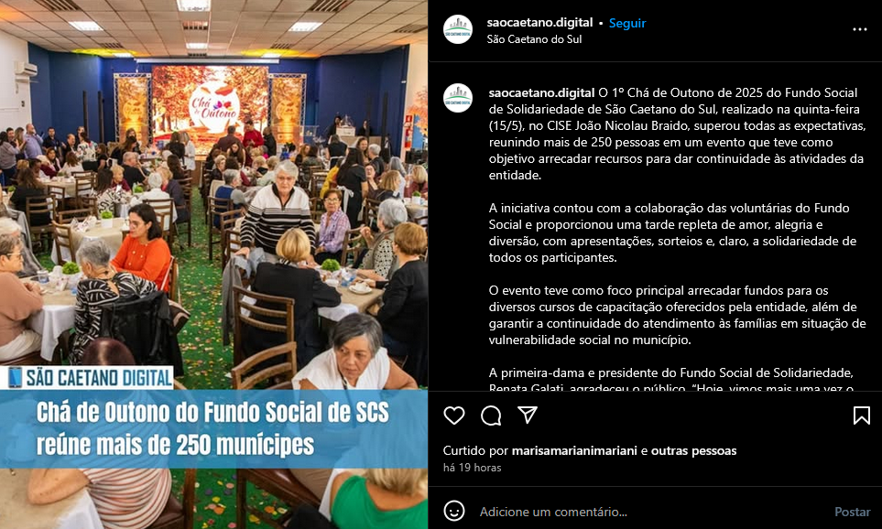
Task: Click saocaetano.digital header profile avatar
Action: [x=458, y=29]
